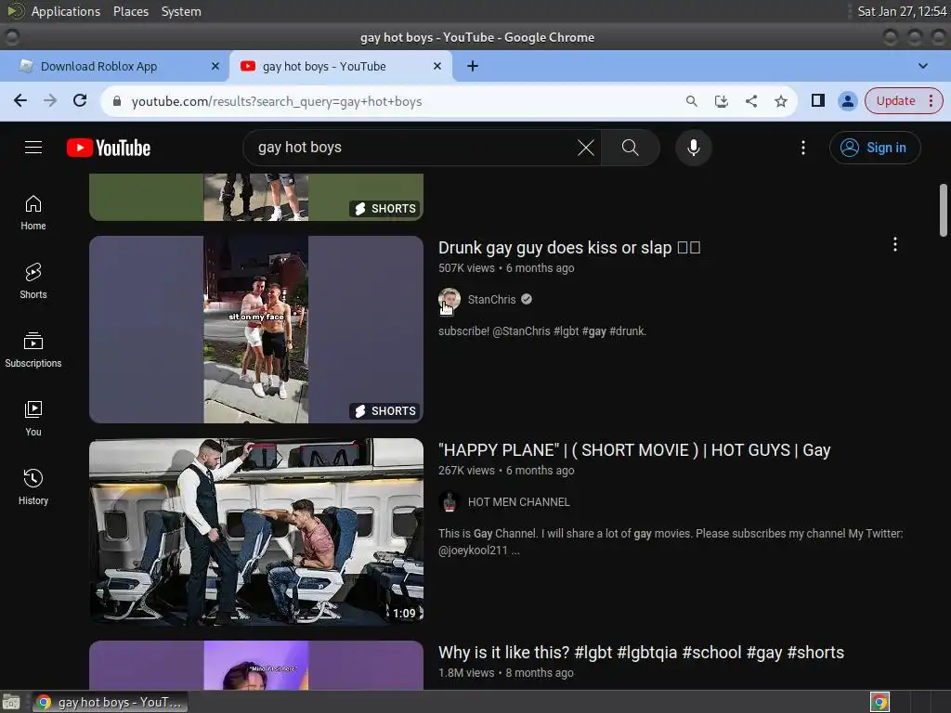Select the gay hot boys - YouTube tab
The width and height of the screenshot is (951, 713).
pos(340,66)
